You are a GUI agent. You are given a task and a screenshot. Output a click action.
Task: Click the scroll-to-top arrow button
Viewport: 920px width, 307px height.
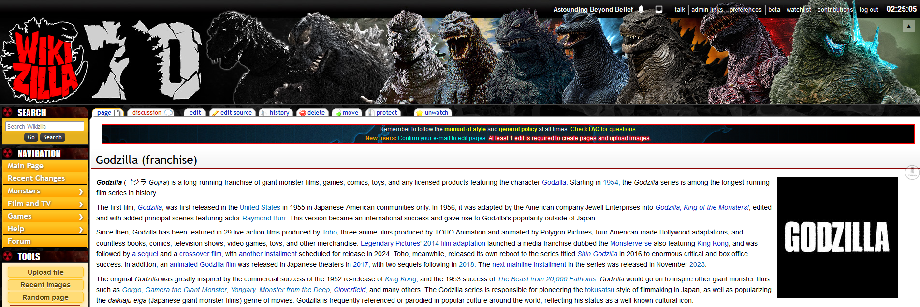[908, 27]
